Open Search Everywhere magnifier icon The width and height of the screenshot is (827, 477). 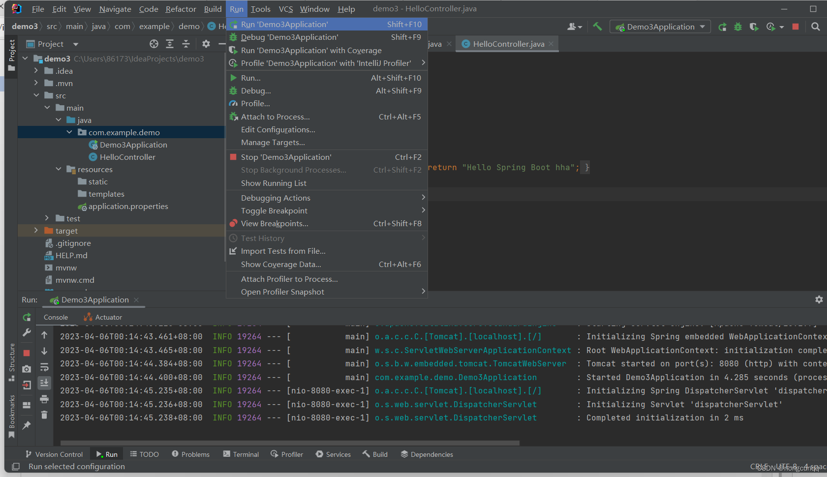click(x=815, y=27)
